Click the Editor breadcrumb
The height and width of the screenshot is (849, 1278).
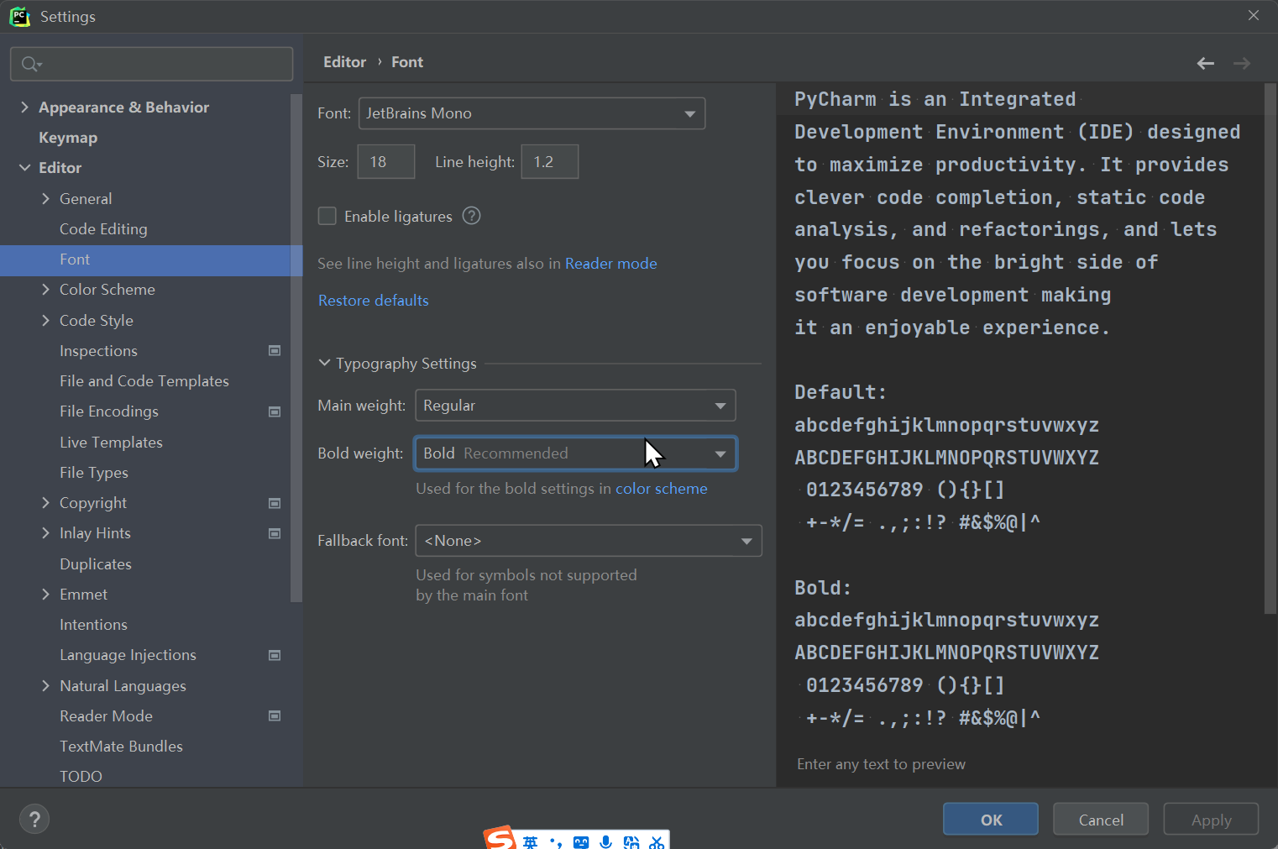(344, 62)
